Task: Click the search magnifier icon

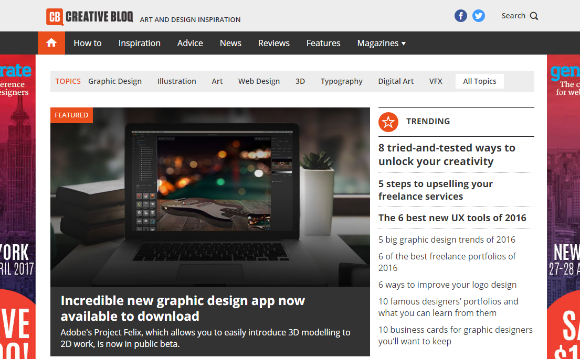Action: point(534,16)
